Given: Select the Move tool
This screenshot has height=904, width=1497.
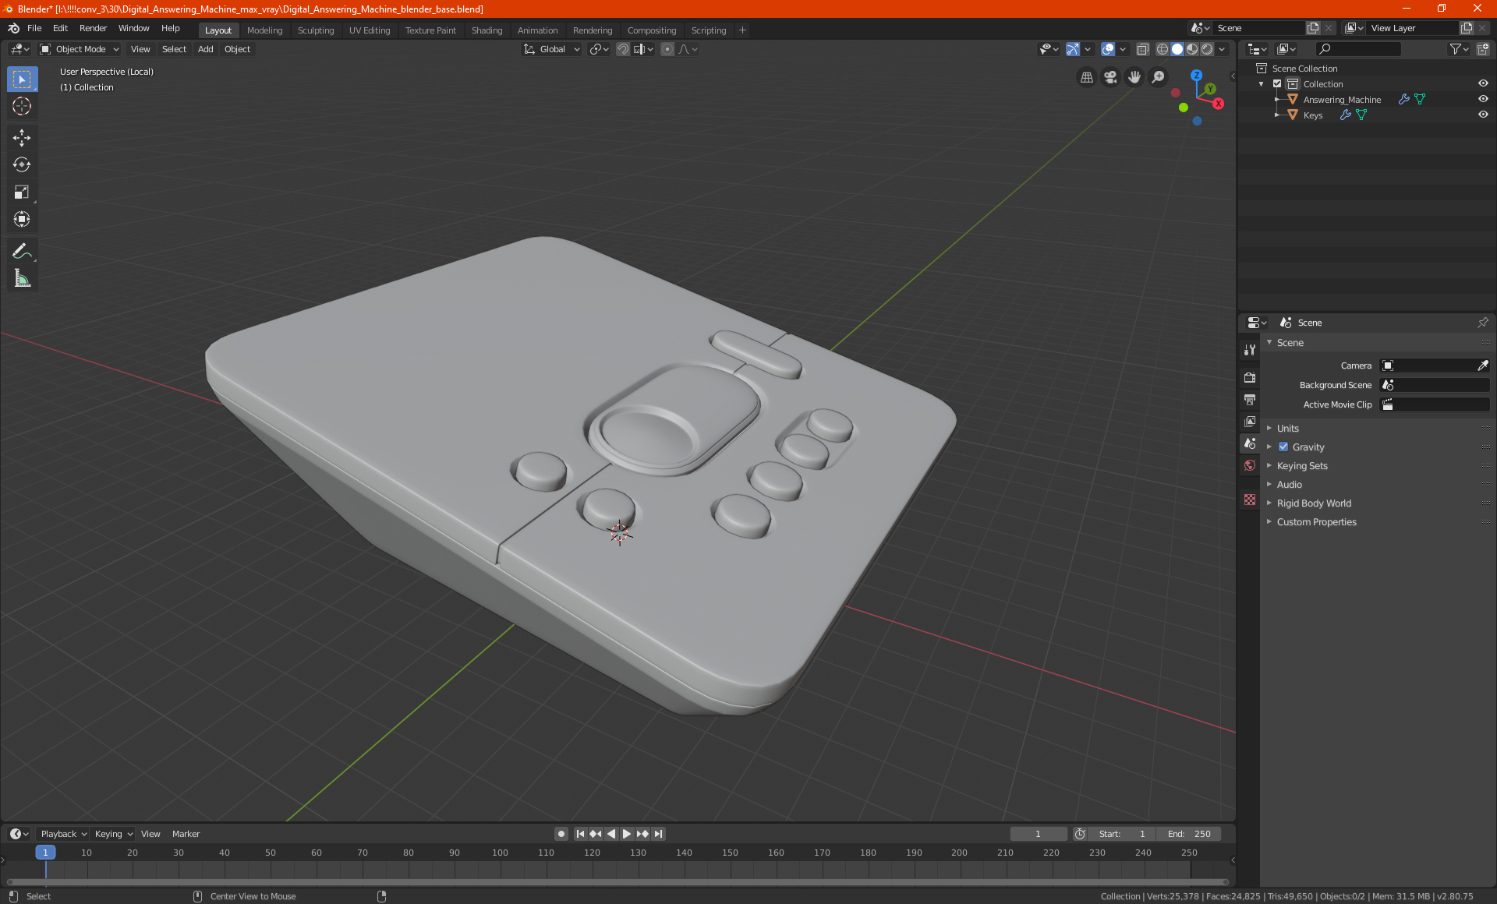Looking at the screenshot, I should pyautogui.click(x=22, y=138).
